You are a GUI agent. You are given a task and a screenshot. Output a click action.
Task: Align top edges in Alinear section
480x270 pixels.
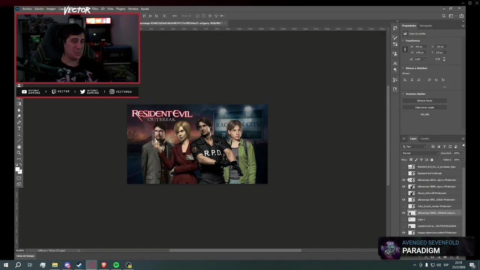(x=429, y=80)
